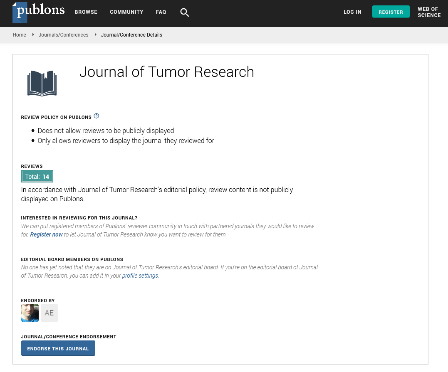Screen dimensions: 448x372
Task: Click the arrow after Home in breadcrumb
Action: [33, 35]
